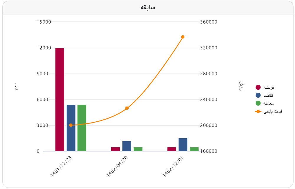295x189 pixels.
Task: Pick the blue bar at 1402/04/20
Action: click(x=127, y=146)
